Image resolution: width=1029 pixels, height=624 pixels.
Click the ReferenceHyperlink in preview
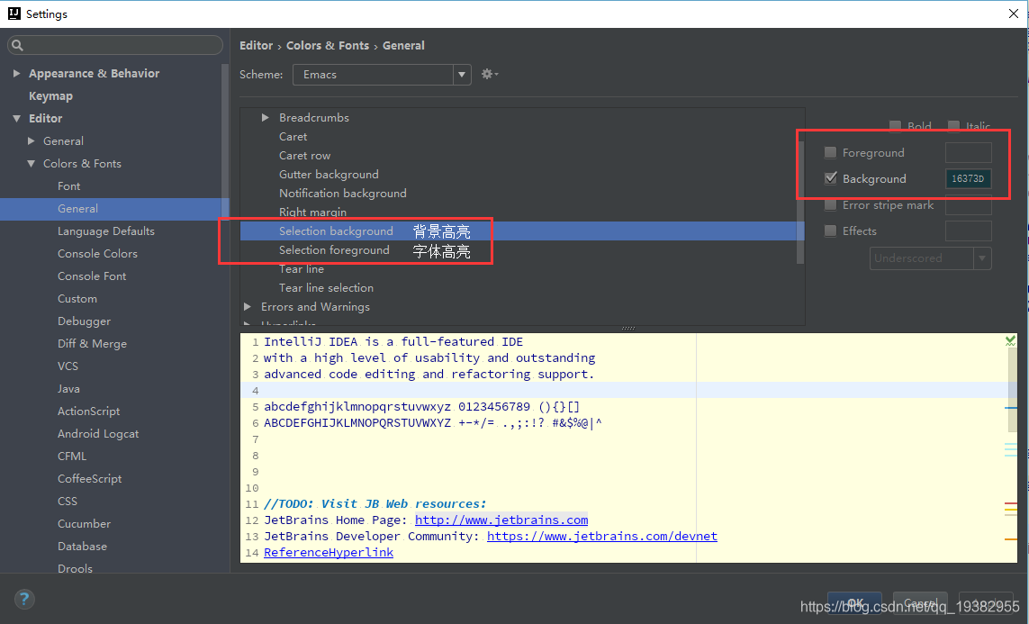click(x=328, y=553)
